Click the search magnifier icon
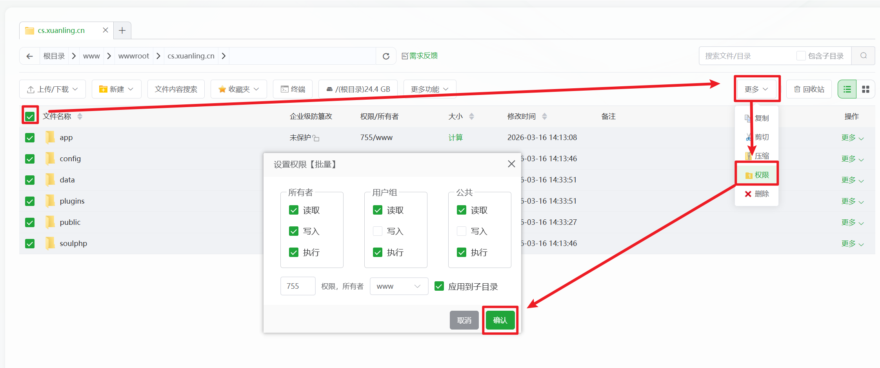The height and width of the screenshot is (368, 880). click(863, 56)
